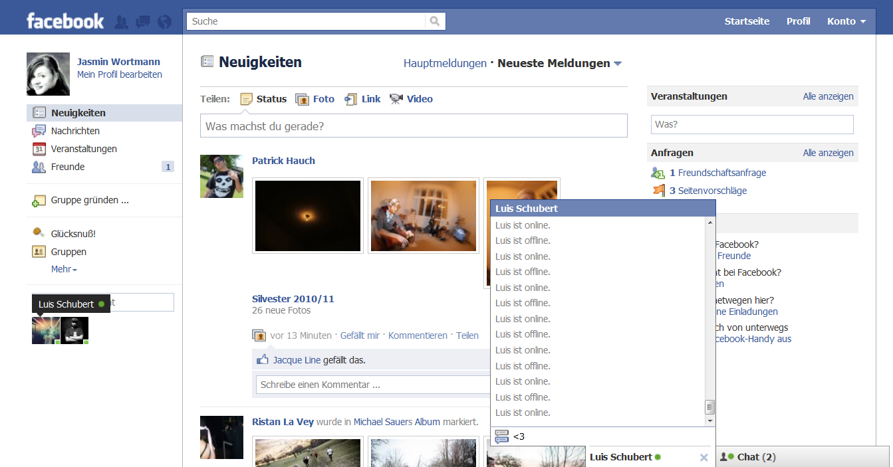Screen dimensions: 893x467
Task: Click the Veranstaltungen calendar icon in sidebar
Action: (39, 149)
